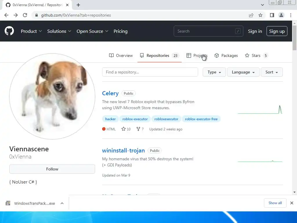Go back with the browser back arrow
The width and height of the screenshot is (297, 223).
pyautogui.click(x=6, y=15)
